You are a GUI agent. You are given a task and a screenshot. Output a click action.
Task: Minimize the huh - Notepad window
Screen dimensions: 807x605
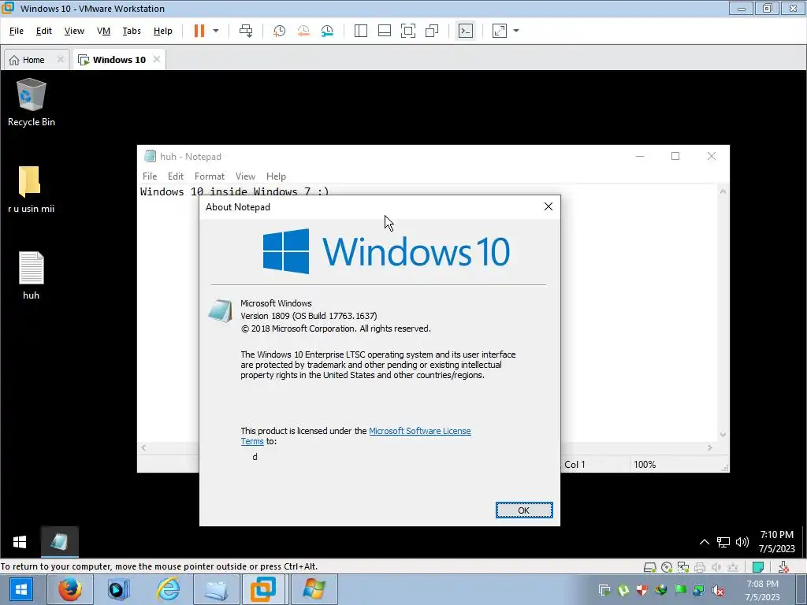pos(640,157)
